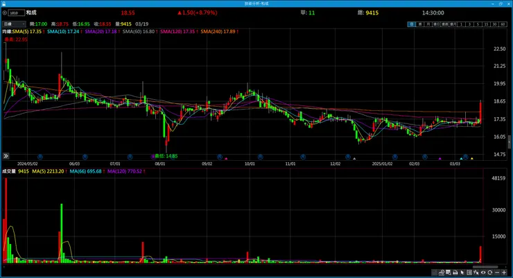Click the monthly marker circle near 2025/01/02

pyautogui.click(x=395, y=157)
